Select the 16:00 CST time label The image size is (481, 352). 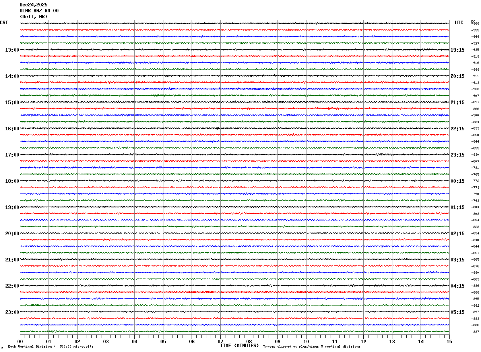[x=12, y=129]
